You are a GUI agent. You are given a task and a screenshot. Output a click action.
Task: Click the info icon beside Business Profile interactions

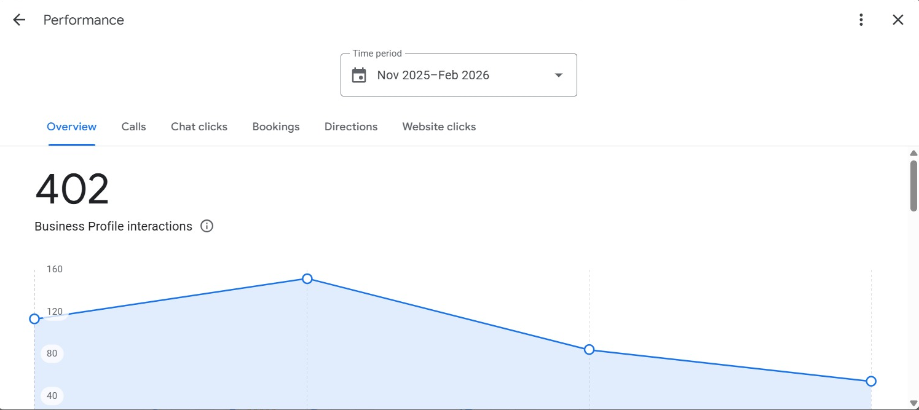(x=207, y=226)
